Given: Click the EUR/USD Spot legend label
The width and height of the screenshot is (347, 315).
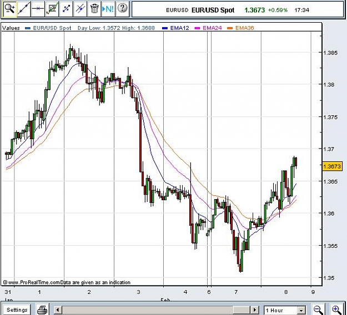Looking at the screenshot, I should (52, 28).
